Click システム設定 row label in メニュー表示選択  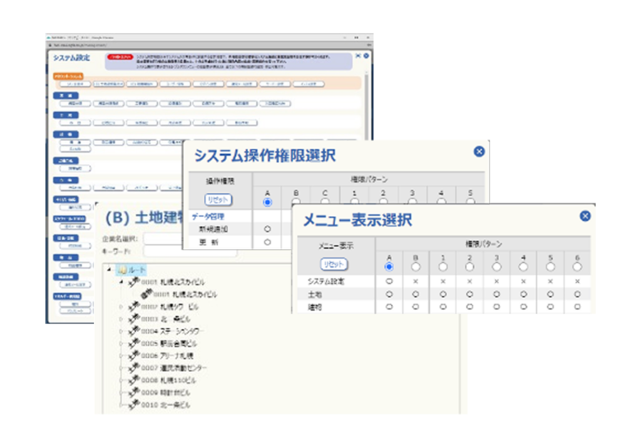[326, 281]
